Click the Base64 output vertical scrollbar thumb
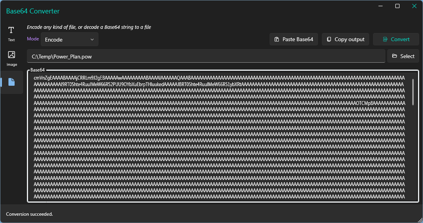This screenshot has width=423, height=223. click(413, 92)
